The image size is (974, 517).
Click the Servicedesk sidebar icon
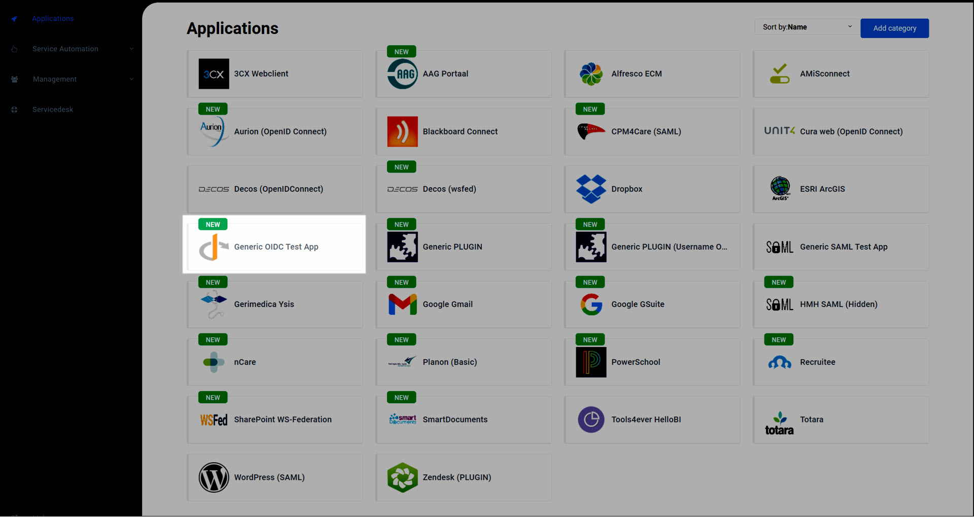click(14, 110)
